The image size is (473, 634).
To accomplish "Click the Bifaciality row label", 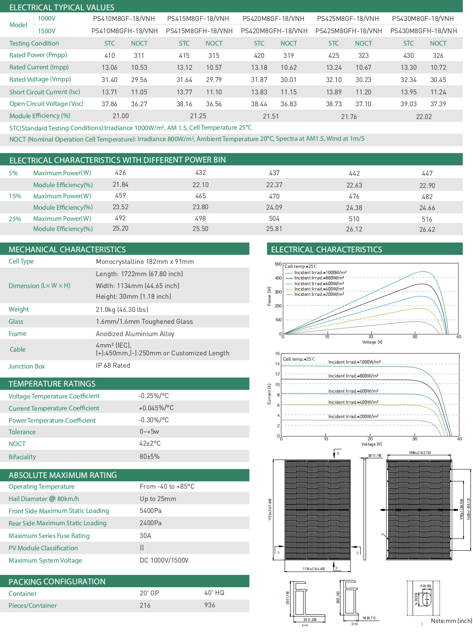I will 22,457.
